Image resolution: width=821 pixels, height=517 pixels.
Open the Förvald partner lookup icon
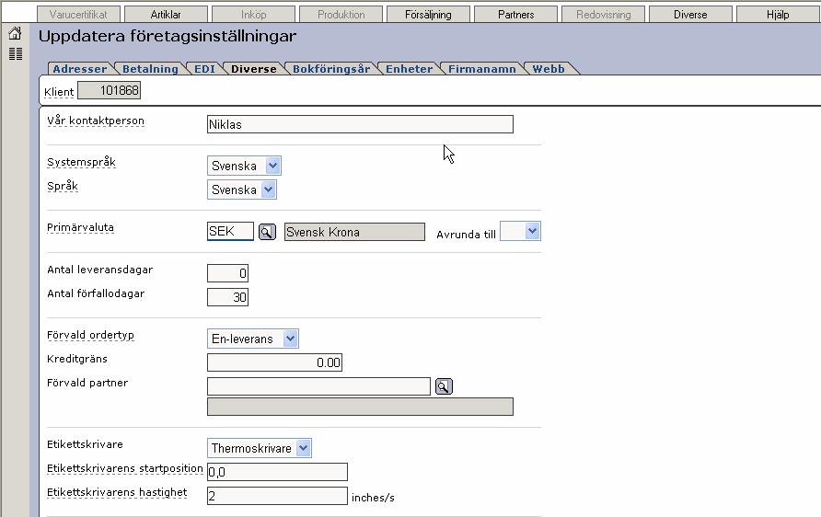pyautogui.click(x=444, y=386)
